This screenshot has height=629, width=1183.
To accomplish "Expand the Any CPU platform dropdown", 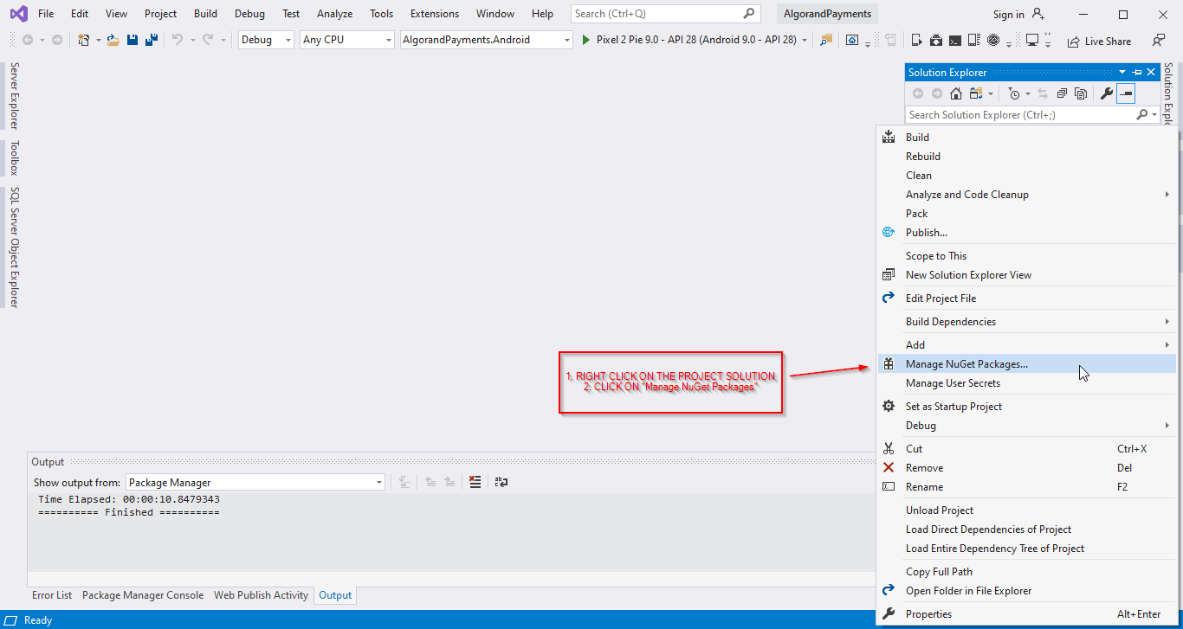I will (x=346, y=40).
